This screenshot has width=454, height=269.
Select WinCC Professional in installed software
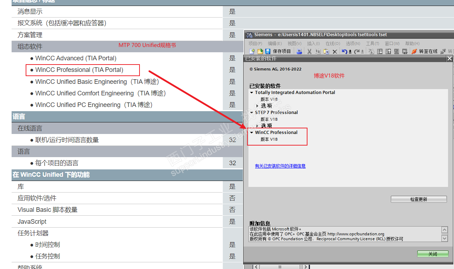coord(276,133)
